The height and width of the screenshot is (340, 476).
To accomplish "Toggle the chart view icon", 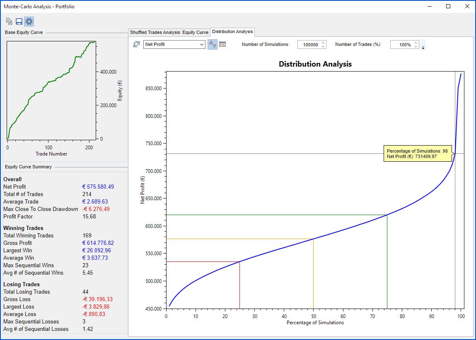I will click(212, 44).
